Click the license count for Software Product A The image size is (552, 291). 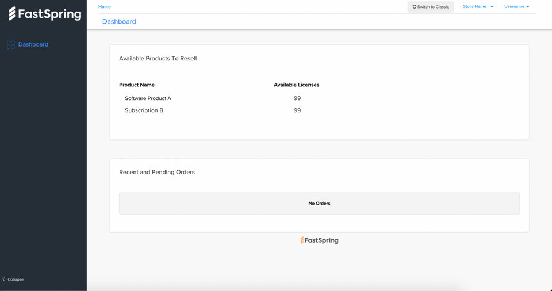(x=297, y=98)
